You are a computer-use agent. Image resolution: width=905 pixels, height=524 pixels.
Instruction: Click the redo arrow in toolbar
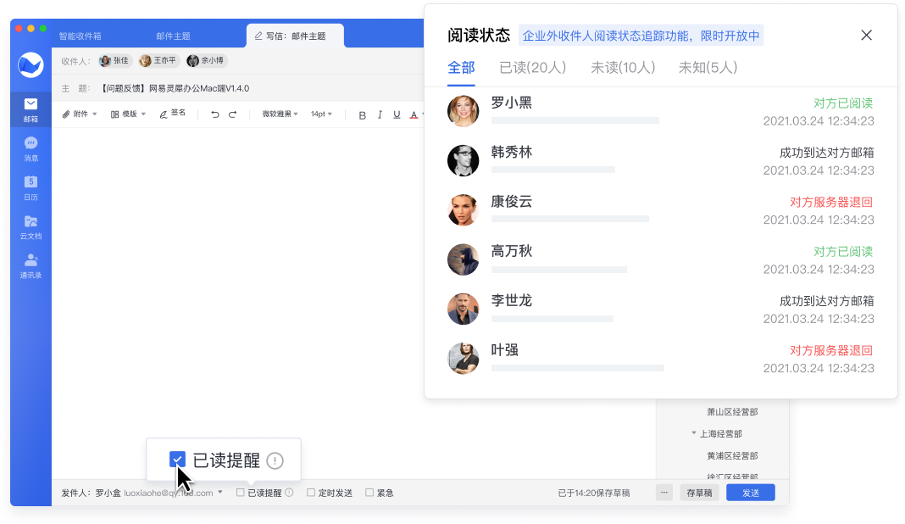pos(232,114)
